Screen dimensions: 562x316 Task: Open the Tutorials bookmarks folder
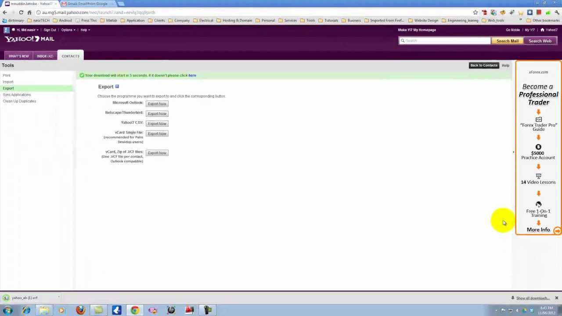[x=328, y=21]
